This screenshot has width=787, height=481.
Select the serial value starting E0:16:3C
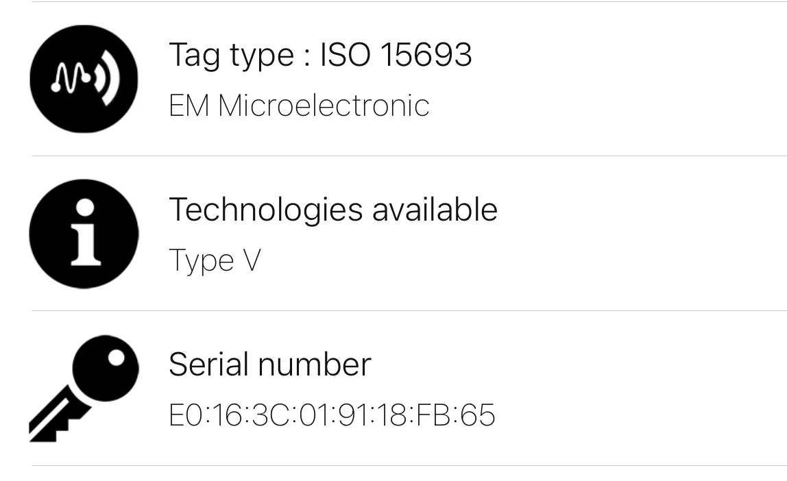tap(332, 415)
